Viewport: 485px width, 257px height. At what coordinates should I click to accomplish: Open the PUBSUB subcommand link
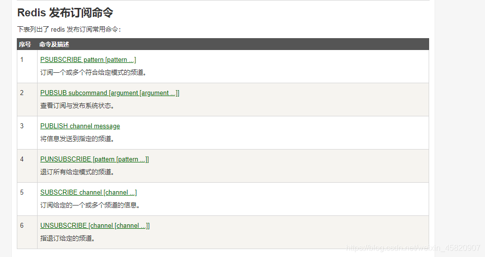[x=110, y=93]
